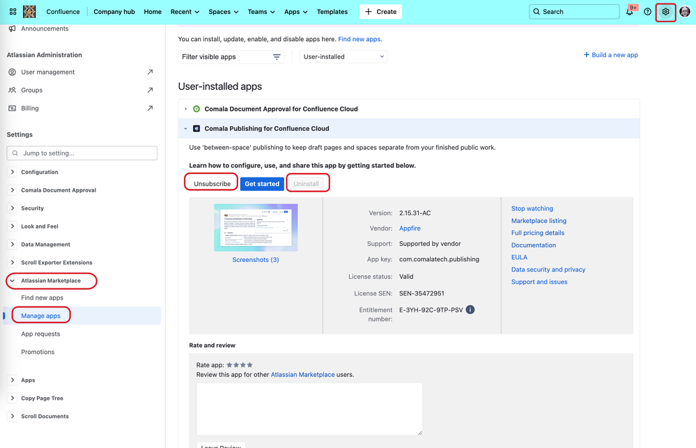Open the Marketplace listing link
This screenshot has height=448, width=696.
click(539, 221)
